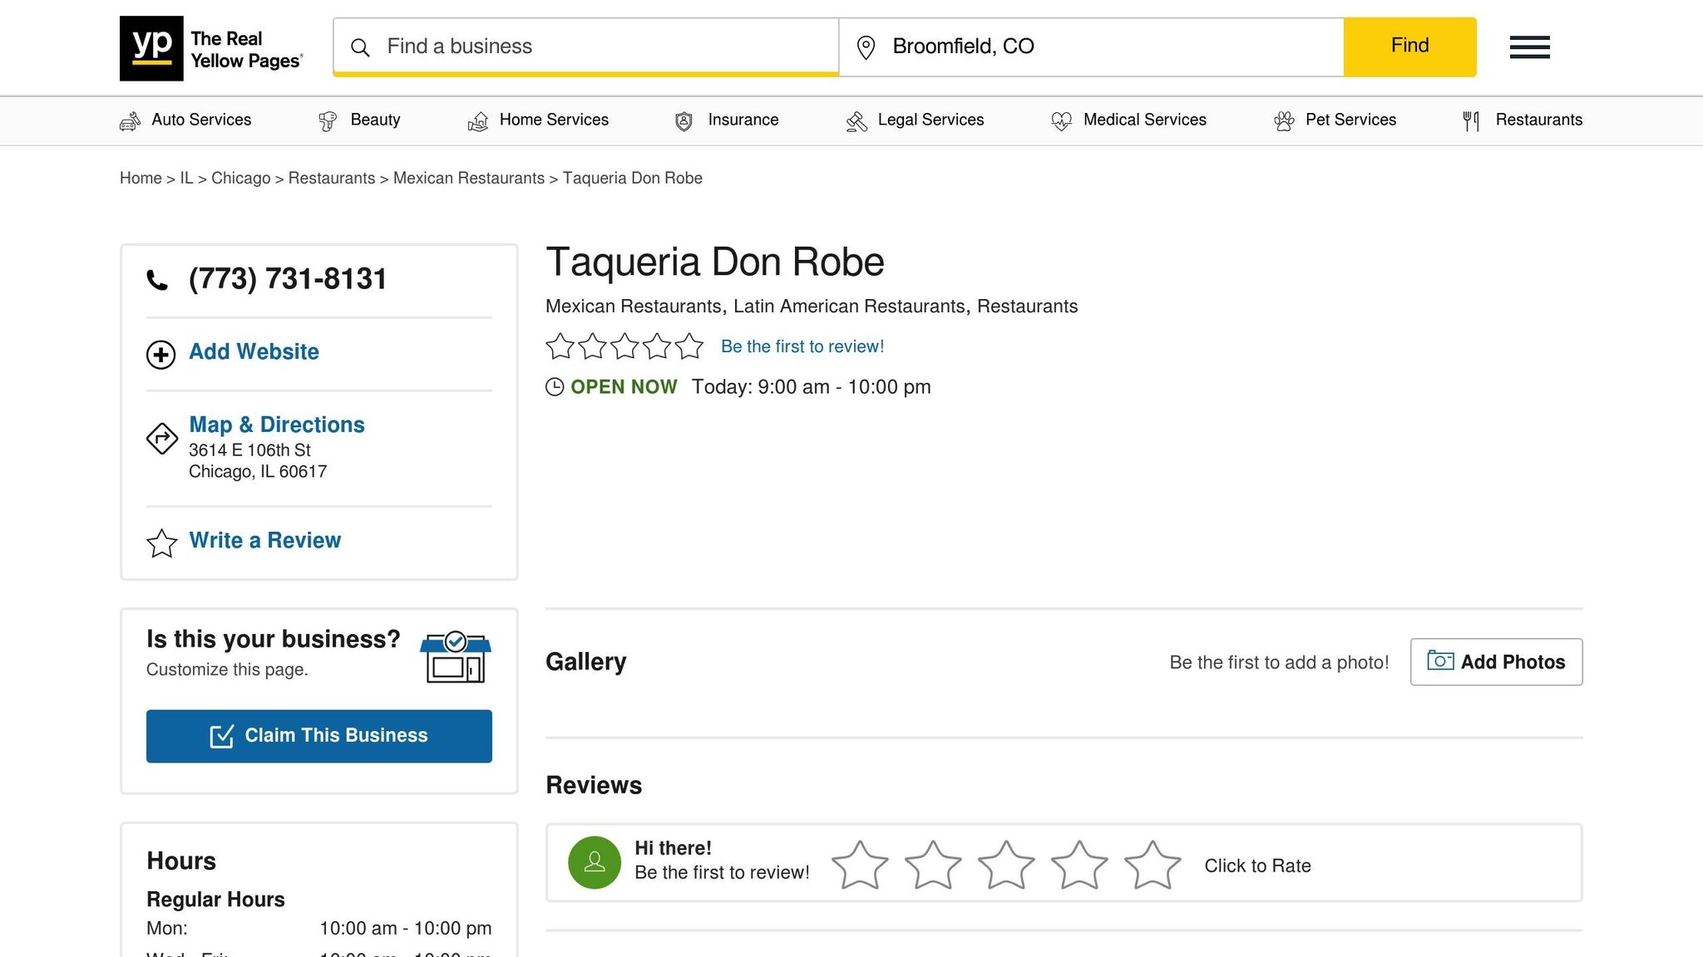Rate two stars in Reviews box
Screen dimensions: 1703x957
933,865
